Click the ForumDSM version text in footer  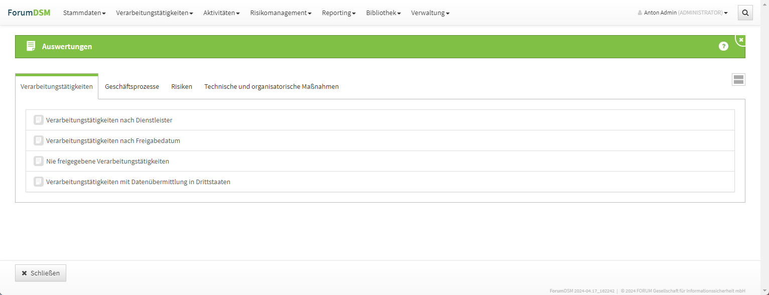point(582,290)
